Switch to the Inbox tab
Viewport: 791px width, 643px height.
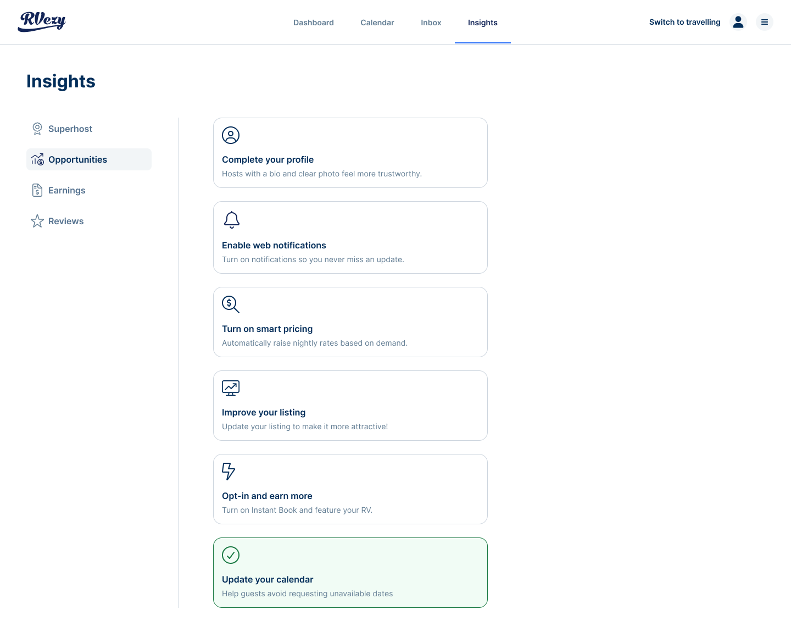click(x=431, y=23)
